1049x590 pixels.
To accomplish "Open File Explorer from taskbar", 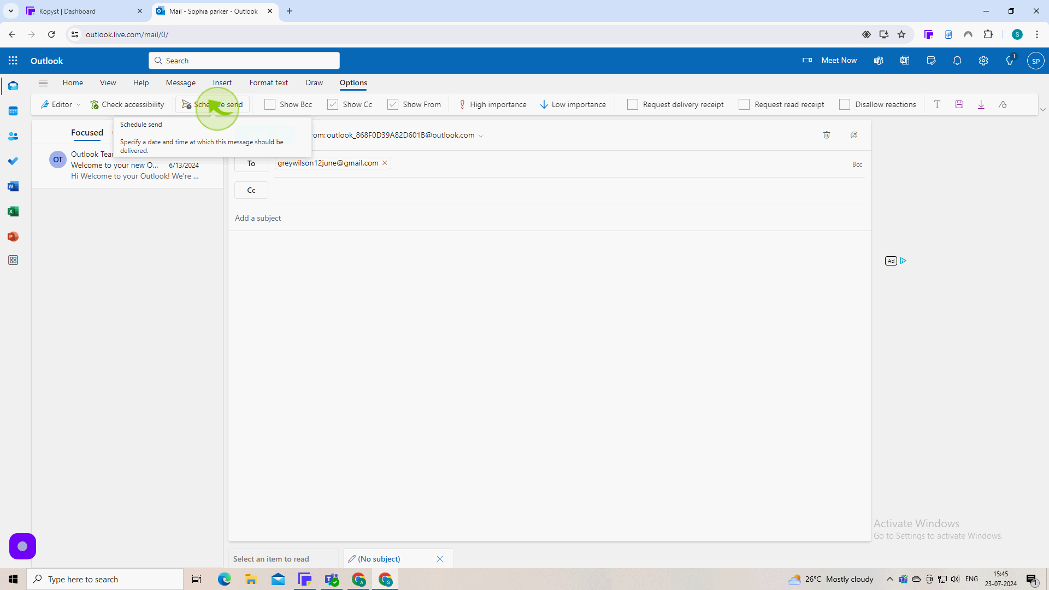I will [x=251, y=579].
